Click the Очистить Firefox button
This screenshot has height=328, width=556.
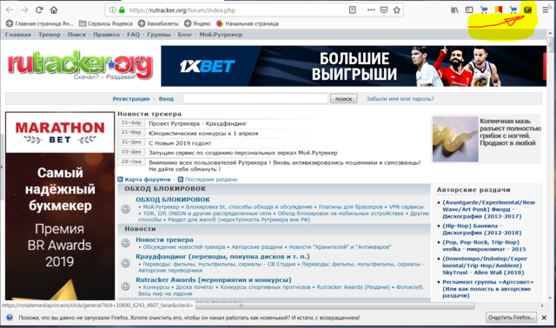point(511,318)
